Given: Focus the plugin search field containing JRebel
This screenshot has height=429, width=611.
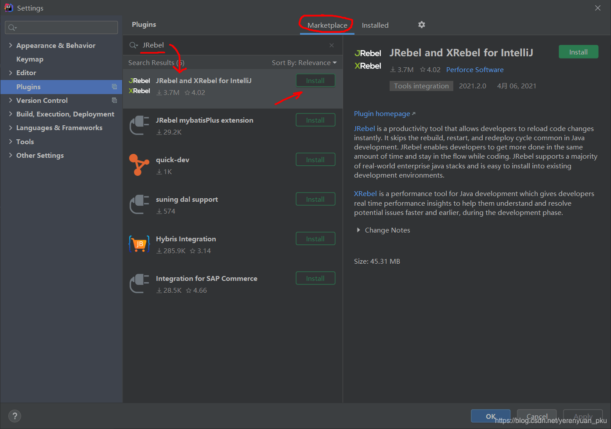Looking at the screenshot, I should pyautogui.click(x=233, y=45).
